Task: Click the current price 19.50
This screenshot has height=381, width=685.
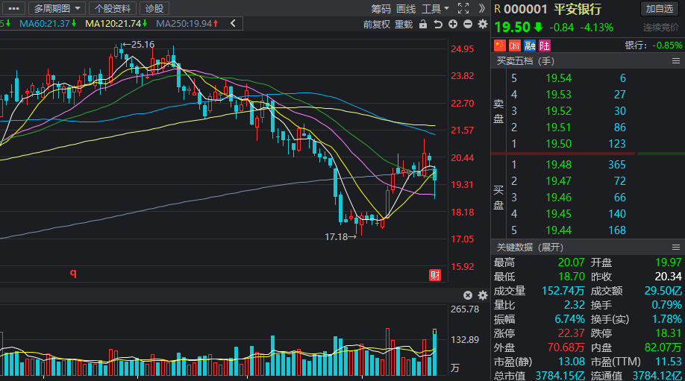Action: click(x=513, y=28)
